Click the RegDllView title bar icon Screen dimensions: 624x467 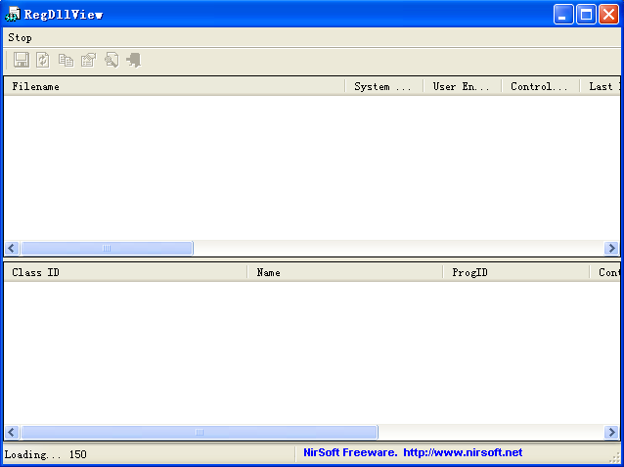(13, 14)
